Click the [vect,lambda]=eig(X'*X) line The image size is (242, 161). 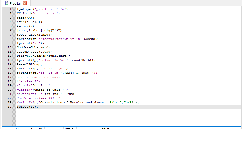click(40, 30)
